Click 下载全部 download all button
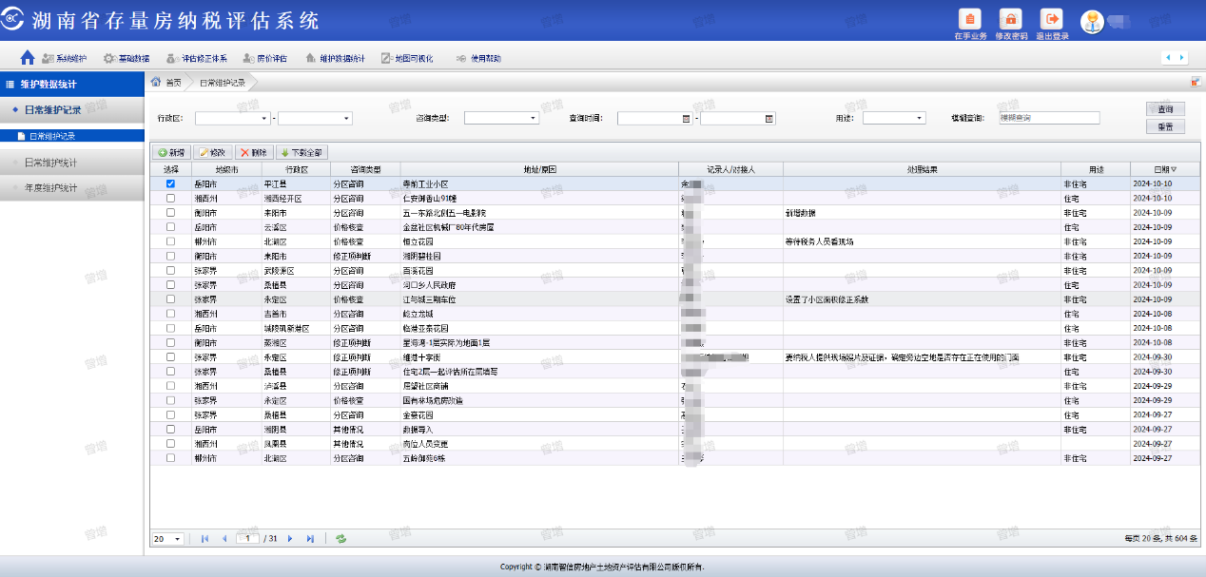 (x=301, y=152)
